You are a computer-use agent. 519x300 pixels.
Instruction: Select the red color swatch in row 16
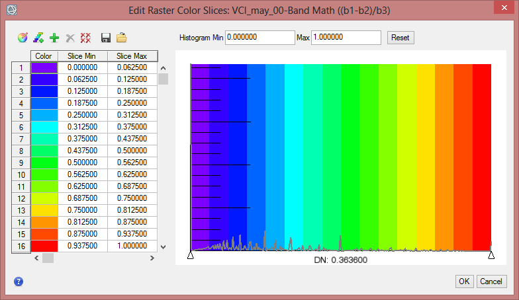[44, 246]
